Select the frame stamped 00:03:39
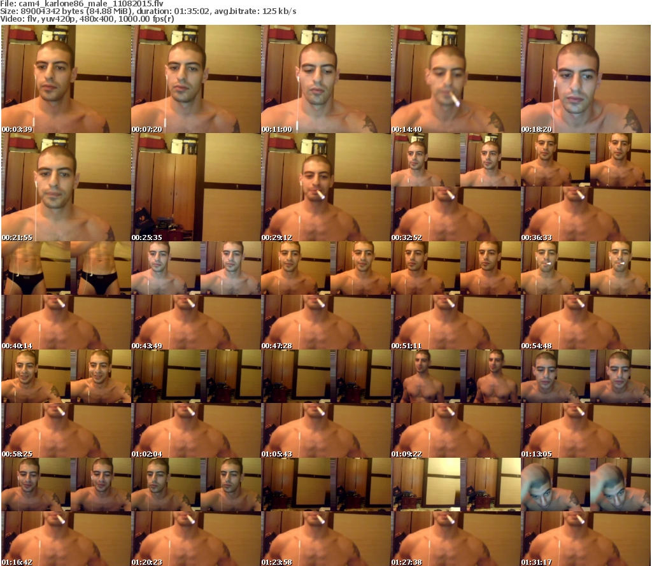Image resolution: width=652 pixels, height=566 pixels. click(66, 79)
